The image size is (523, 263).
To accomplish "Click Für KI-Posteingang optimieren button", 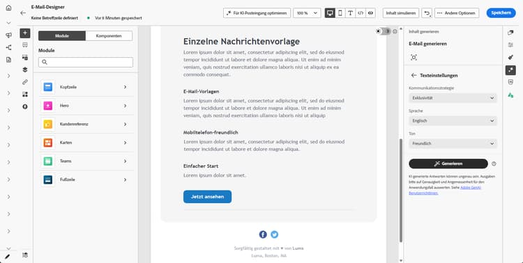I will [257, 13].
